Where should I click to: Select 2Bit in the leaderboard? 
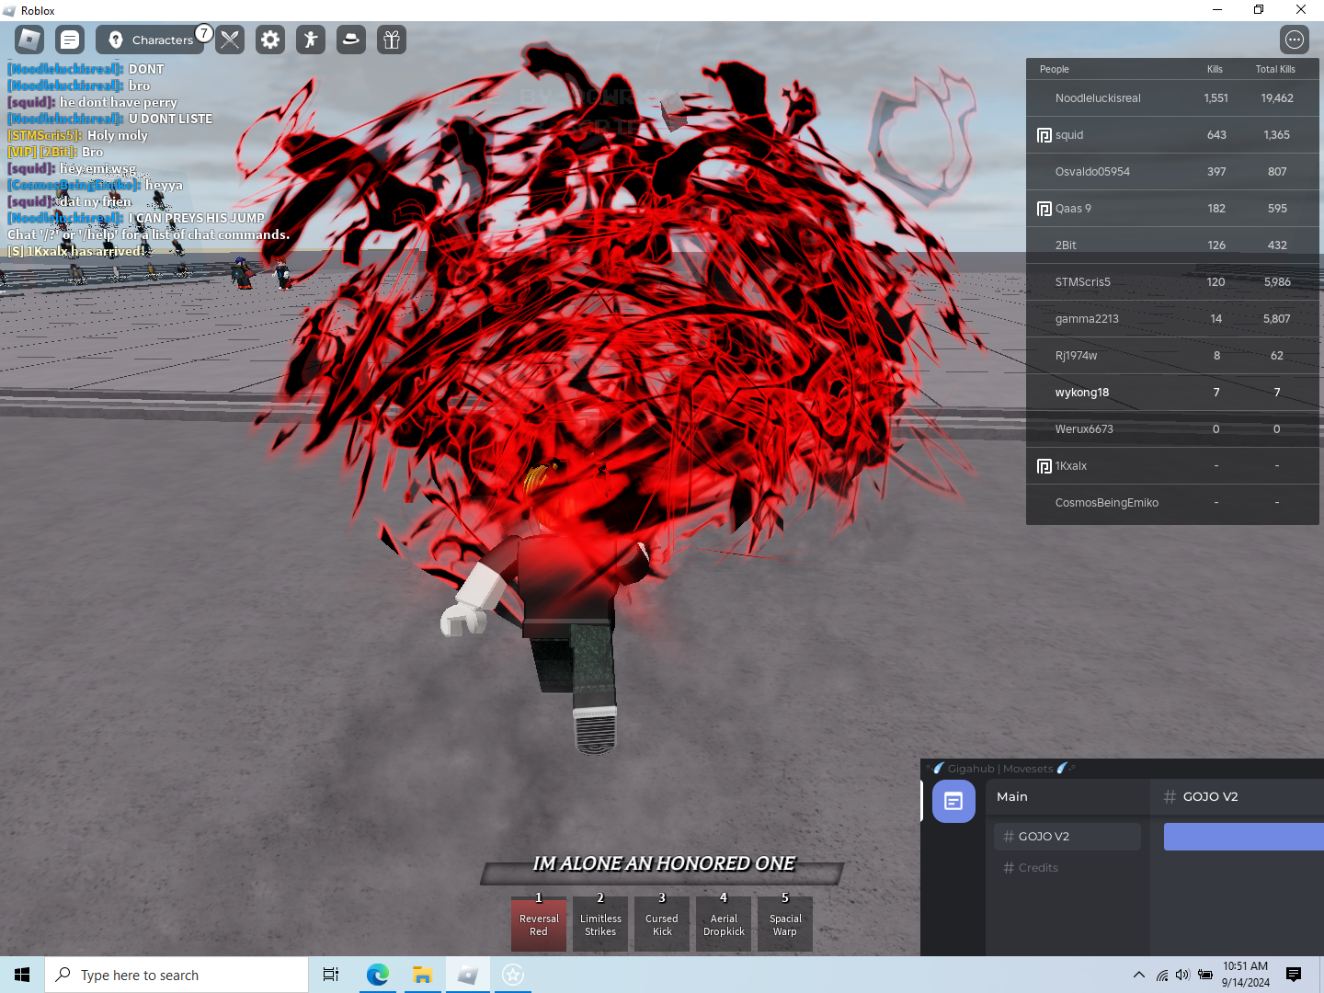tap(1172, 245)
